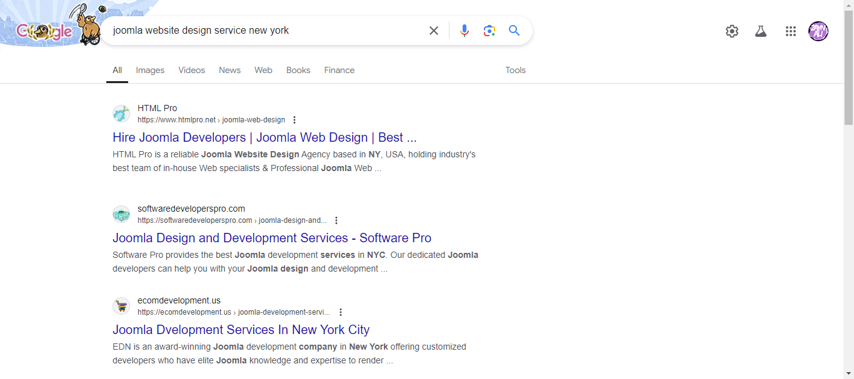Click inside the search query field
Screen dimensions: 854x379
tap(263, 31)
